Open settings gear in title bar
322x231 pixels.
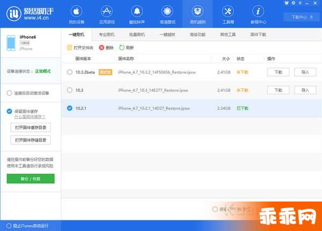tap(294, 3)
